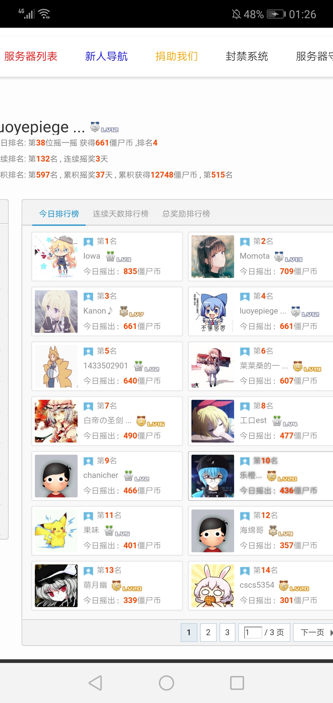Click the LV12 badge beside luoyepiege header

pos(105,127)
